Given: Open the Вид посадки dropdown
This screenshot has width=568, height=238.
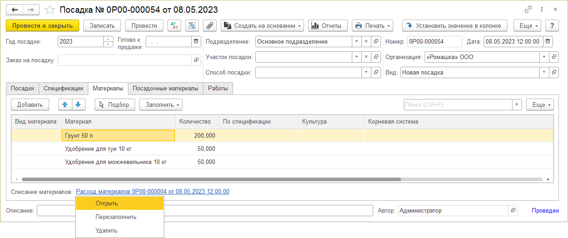Looking at the screenshot, I should click(544, 72).
